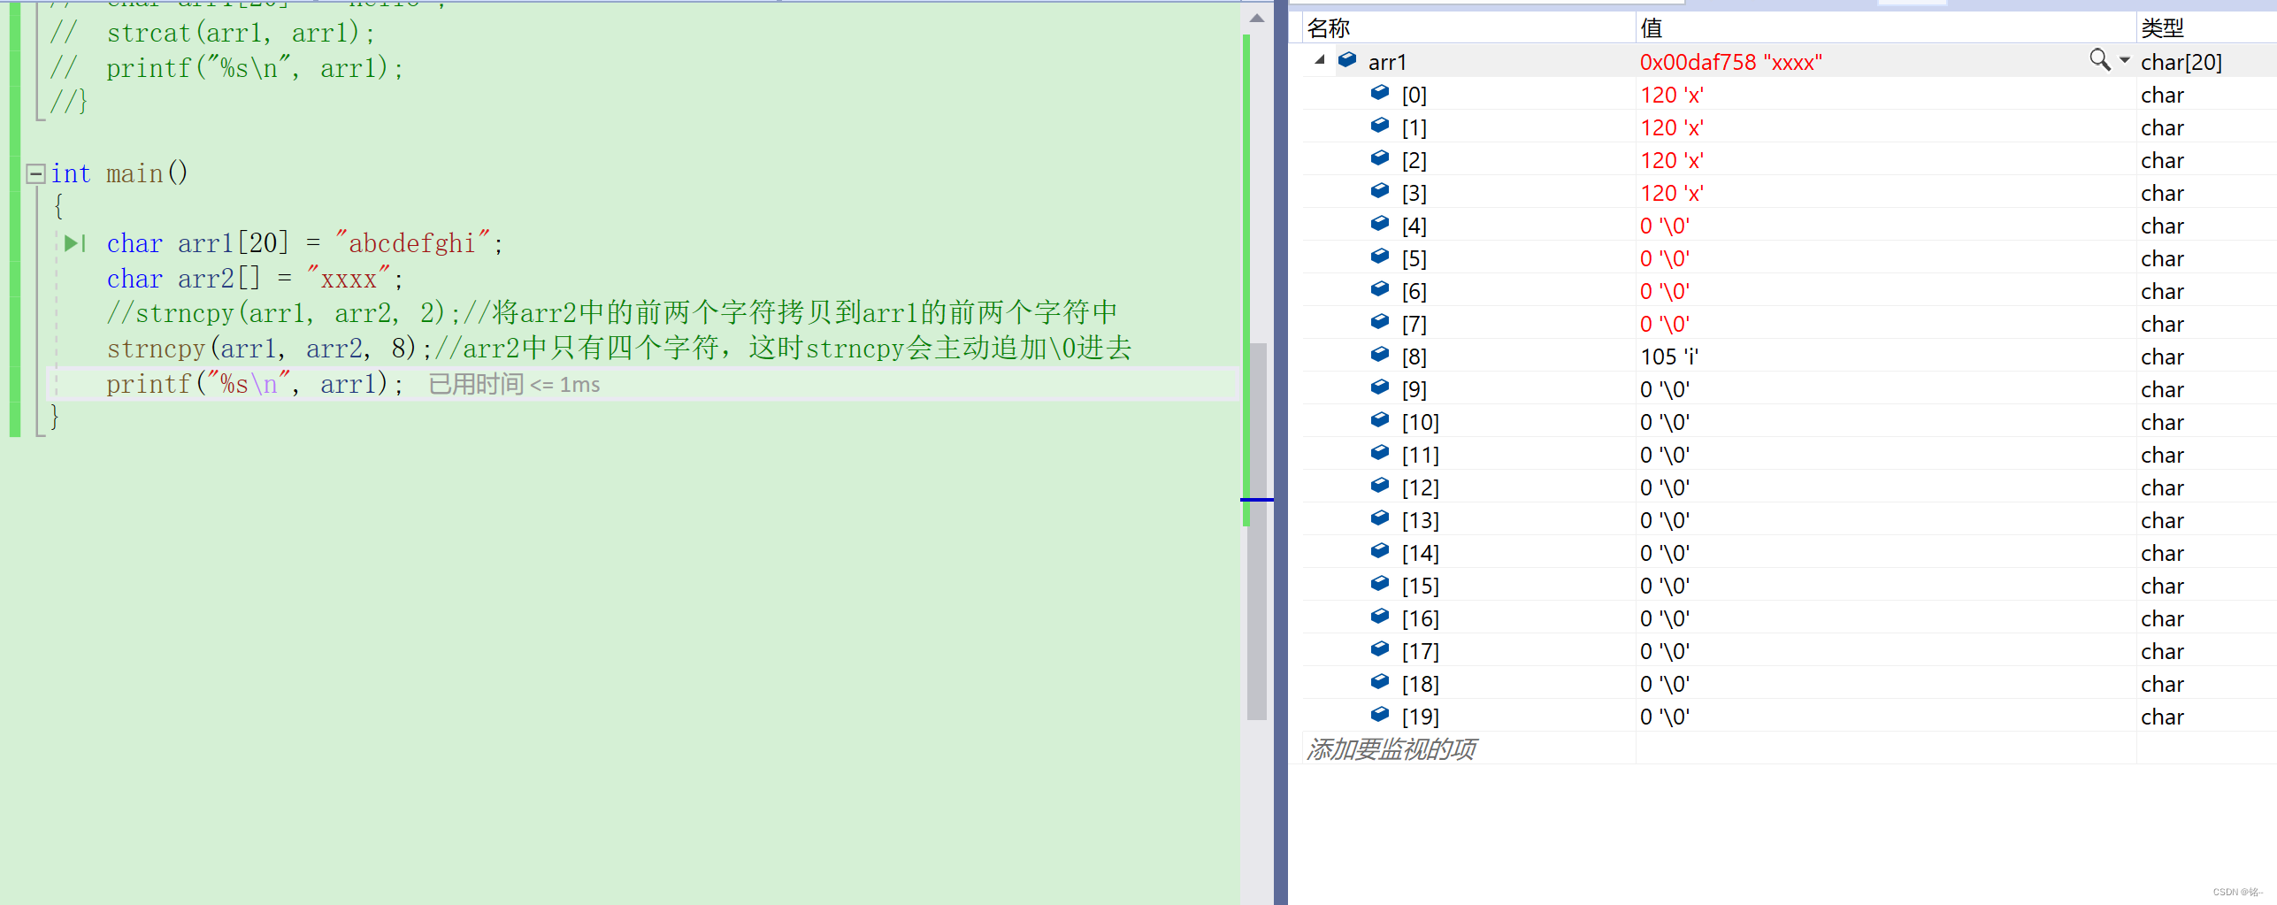This screenshot has height=905, width=2277.
Task: Select the [1] element cube icon
Action: point(1380,126)
